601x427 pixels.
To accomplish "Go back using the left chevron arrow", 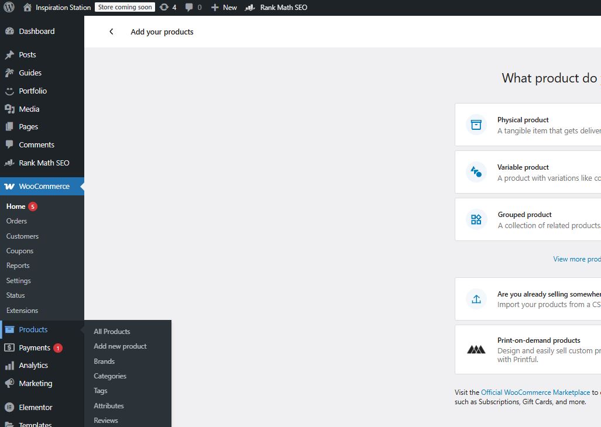I will click(111, 32).
